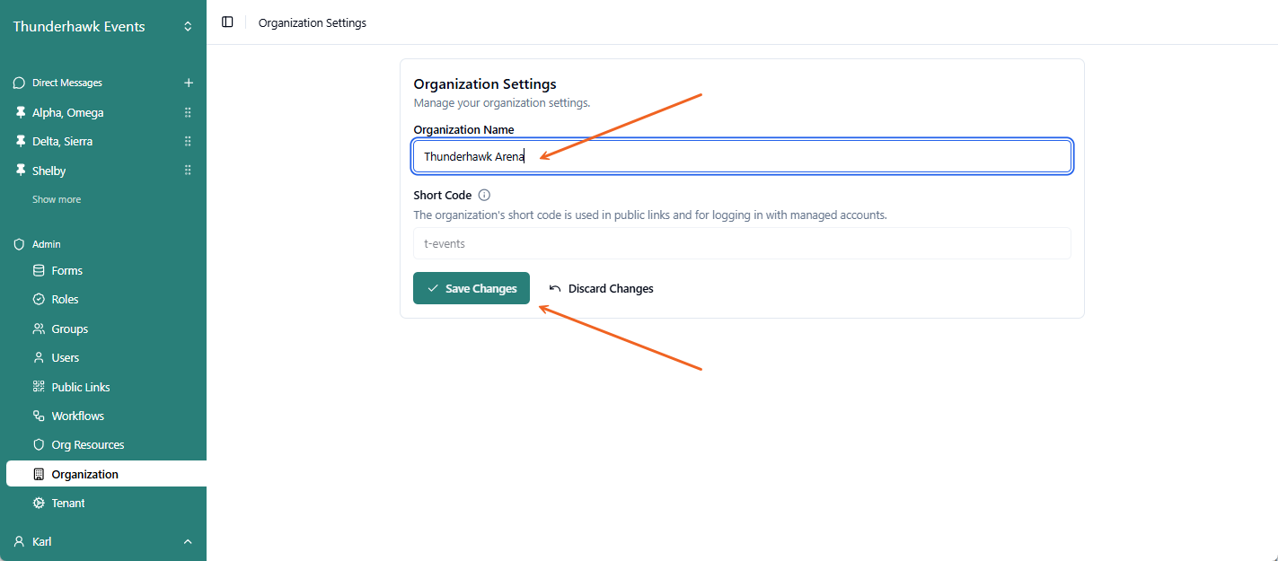Open Org Resources page
Screen dimensions: 1278x561
[87, 444]
